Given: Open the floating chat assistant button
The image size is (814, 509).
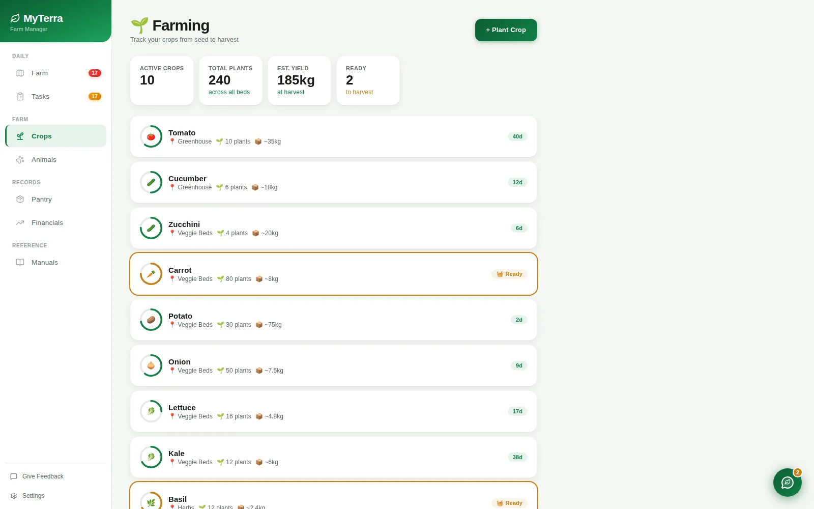Looking at the screenshot, I should tap(788, 483).
